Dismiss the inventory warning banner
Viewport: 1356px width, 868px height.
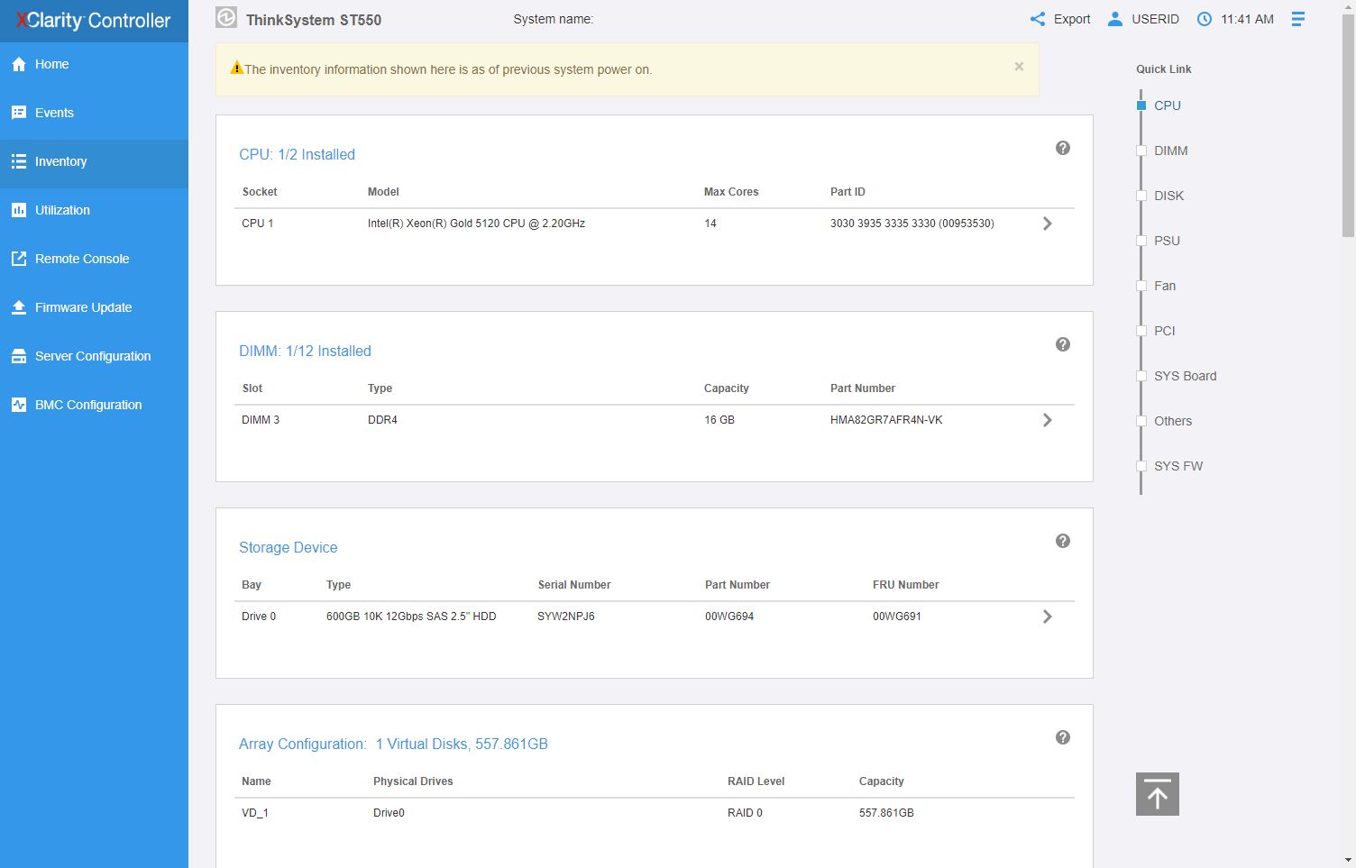[x=1019, y=67]
